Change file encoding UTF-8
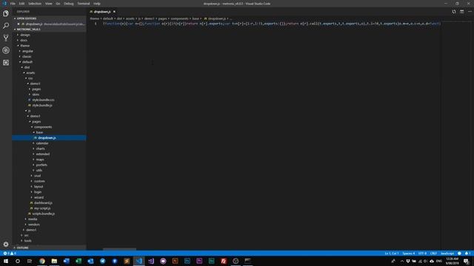Screen dimensions: 474x266 (x=422, y=253)
